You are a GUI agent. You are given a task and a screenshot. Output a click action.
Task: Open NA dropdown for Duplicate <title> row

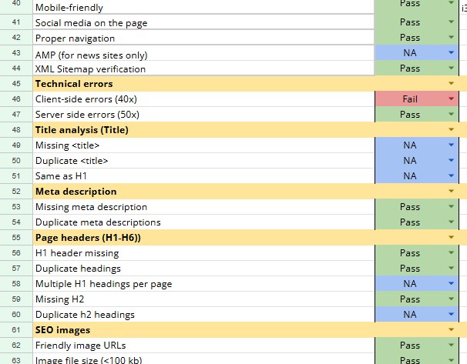[451, 161]
